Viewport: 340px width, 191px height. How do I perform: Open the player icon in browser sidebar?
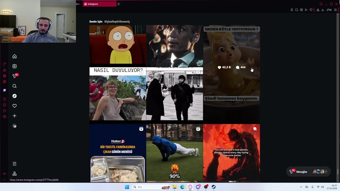click(5, 99)
